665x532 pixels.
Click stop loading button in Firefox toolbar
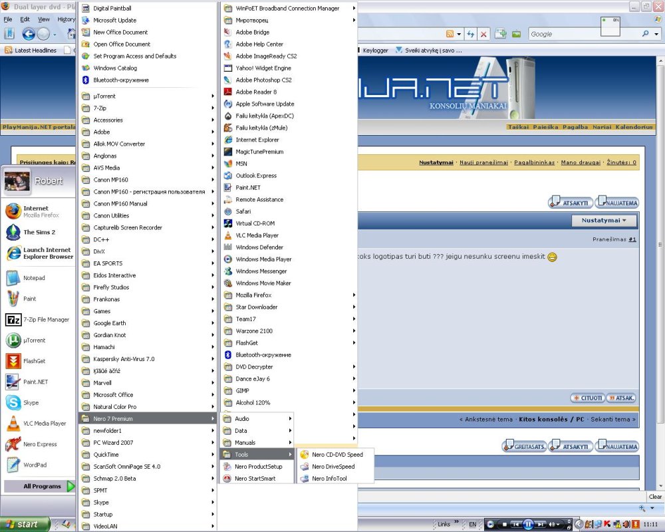[x=483, y=35]
